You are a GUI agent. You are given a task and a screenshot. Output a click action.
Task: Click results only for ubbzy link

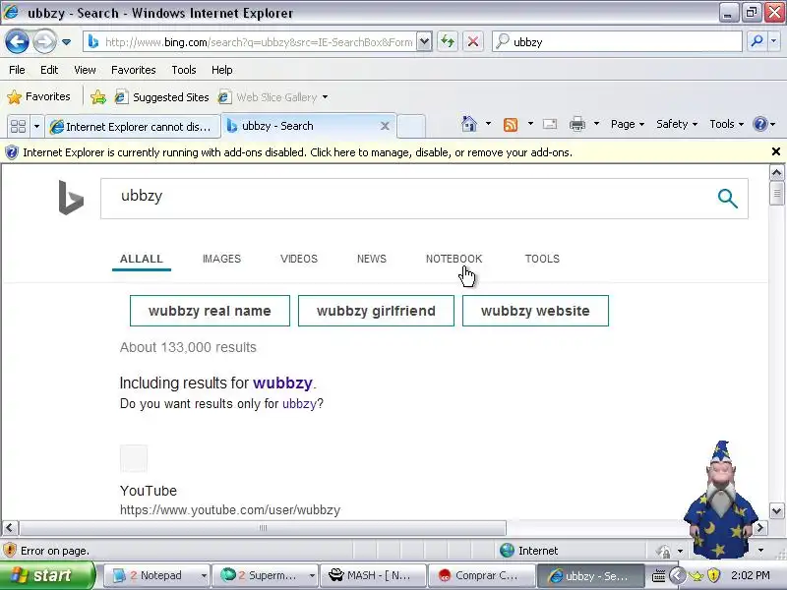(299, 404)
